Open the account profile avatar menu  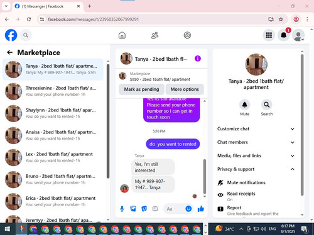pos(298,35)
